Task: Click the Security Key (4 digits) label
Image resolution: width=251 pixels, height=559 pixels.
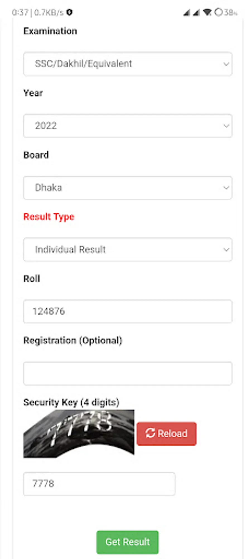Action: (x=71, y=402)
